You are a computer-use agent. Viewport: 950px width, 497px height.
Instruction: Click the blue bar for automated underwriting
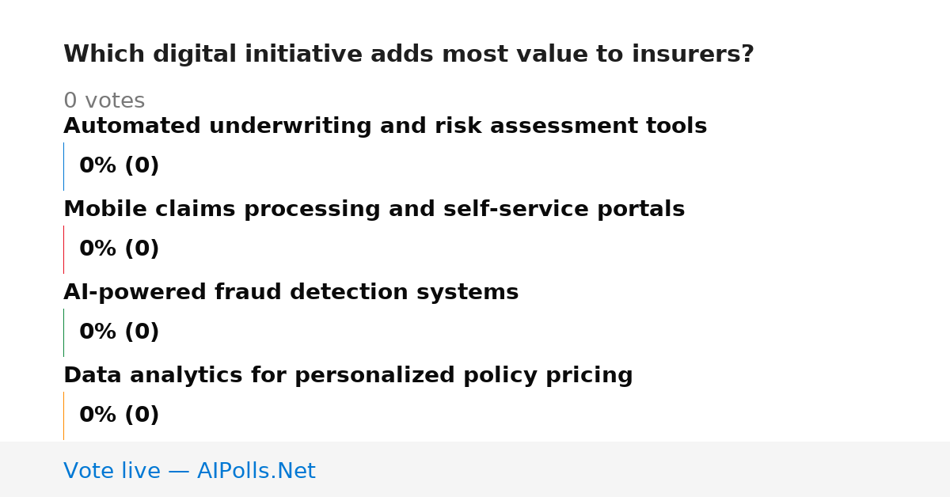pyautogui.click(x=63, y=166)
